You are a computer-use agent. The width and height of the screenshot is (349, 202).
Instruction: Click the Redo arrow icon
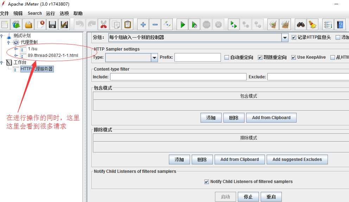pos(91,25)
